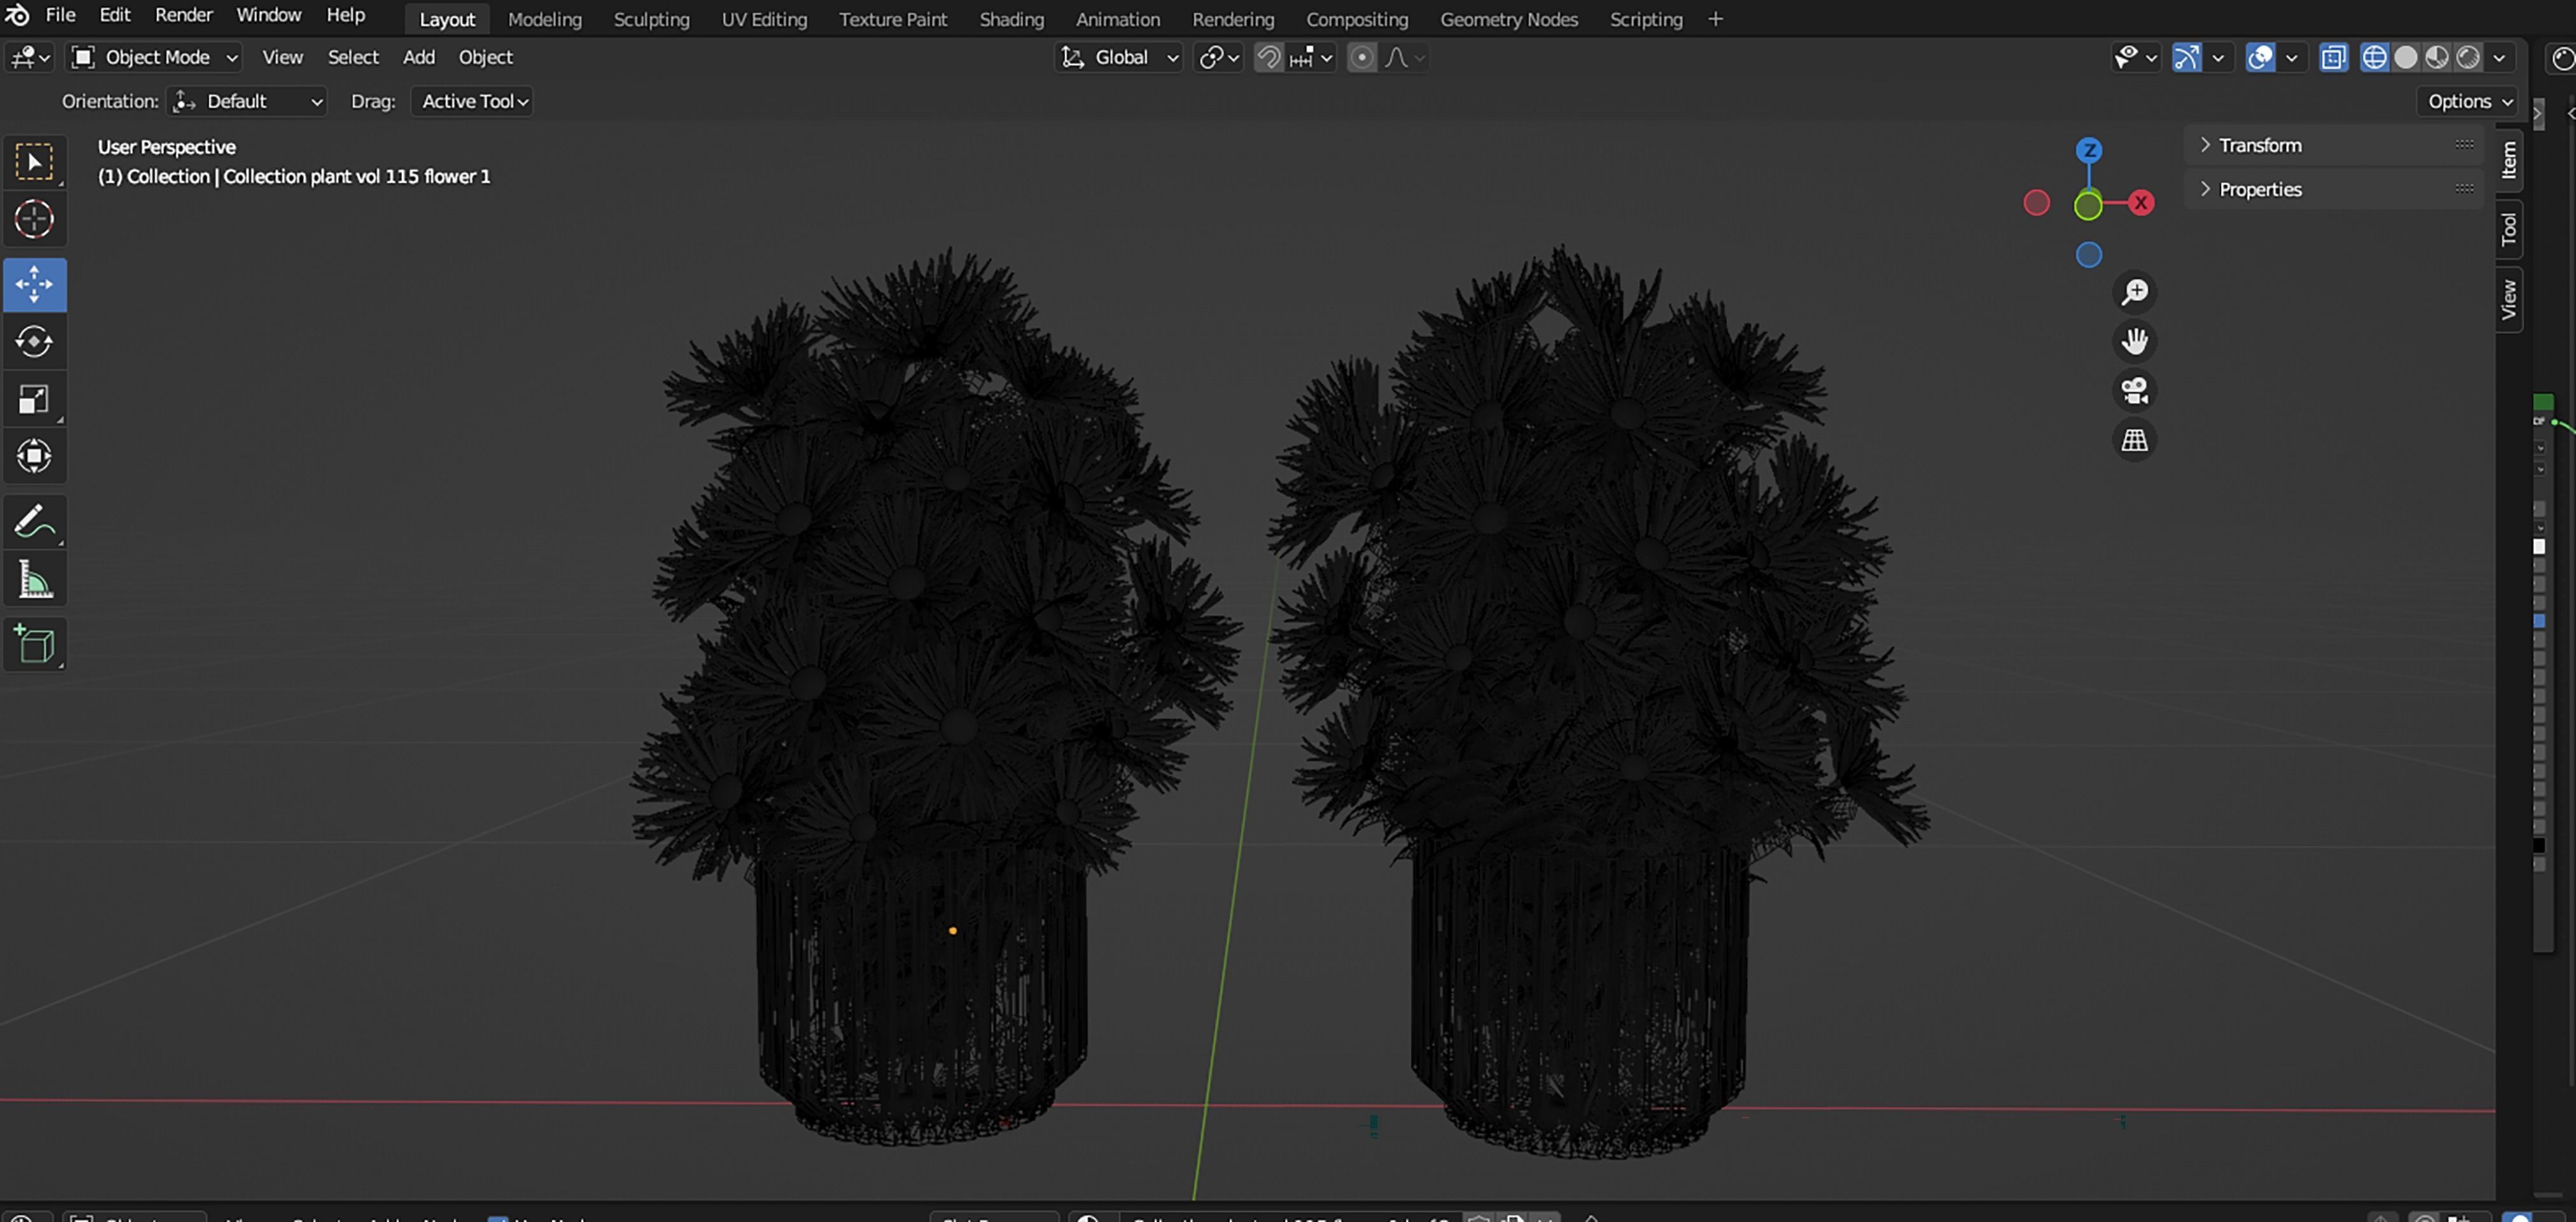The width and height of the screenshot is (2576, 1222).
Task: Select the Move tool
Action: click(x=34, y=285)
